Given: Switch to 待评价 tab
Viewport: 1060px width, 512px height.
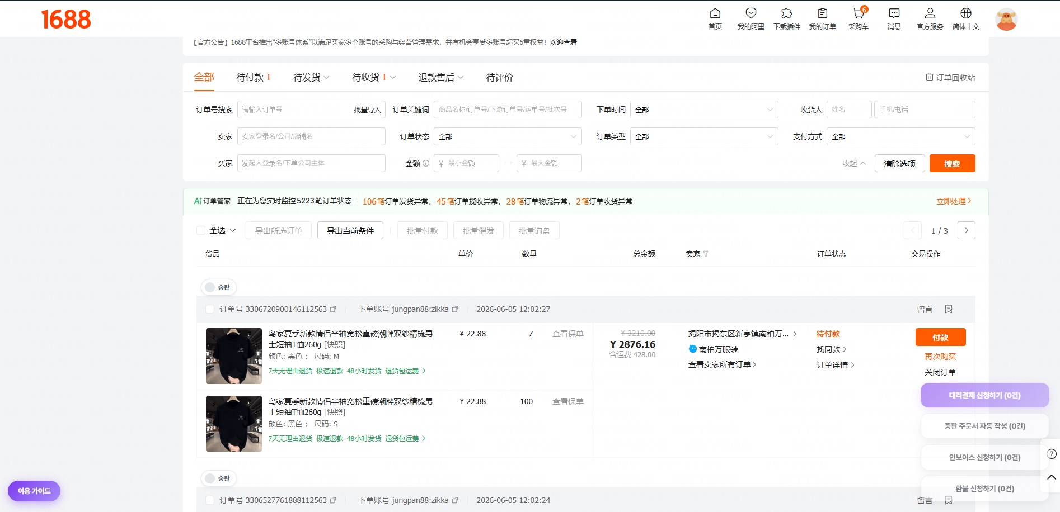Looking at the screenshot, I should pos(500,77).
